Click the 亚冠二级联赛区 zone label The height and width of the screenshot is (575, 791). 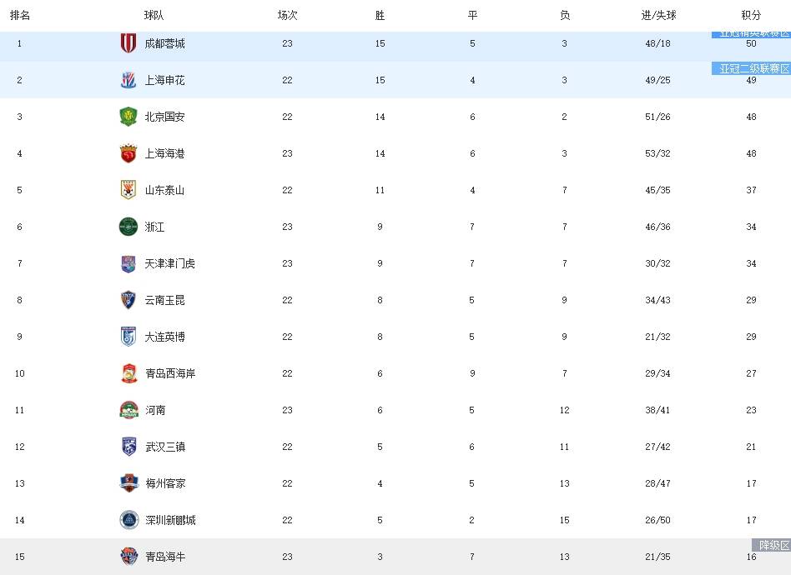[754, 68]
